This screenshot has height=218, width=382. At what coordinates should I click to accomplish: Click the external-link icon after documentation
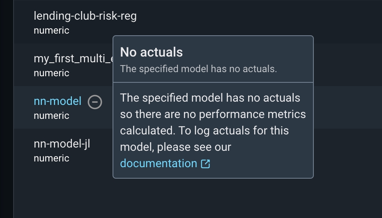coord(205,164)
